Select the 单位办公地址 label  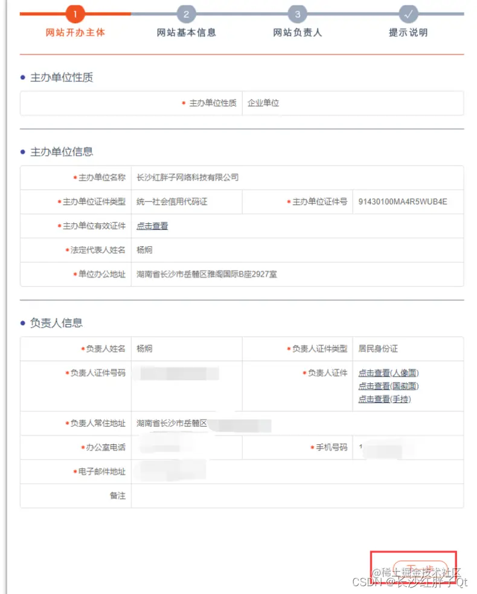tap(101, 274)
